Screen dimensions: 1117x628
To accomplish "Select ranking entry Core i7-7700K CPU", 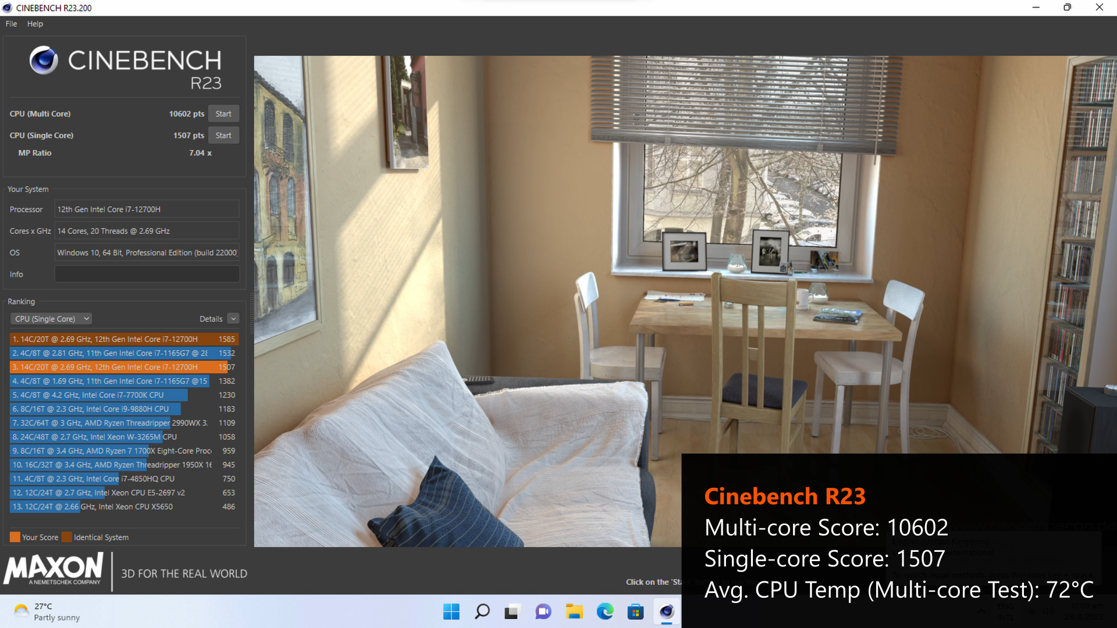I will [x=124, y=395].
